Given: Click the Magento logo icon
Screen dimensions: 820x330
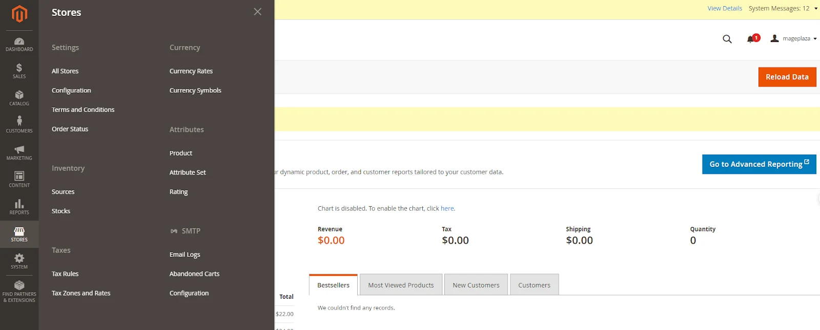Looking at the screenshot, I should point(19,14).
